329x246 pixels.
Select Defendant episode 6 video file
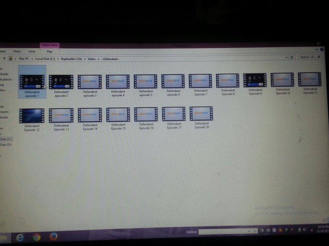(173, 85)
